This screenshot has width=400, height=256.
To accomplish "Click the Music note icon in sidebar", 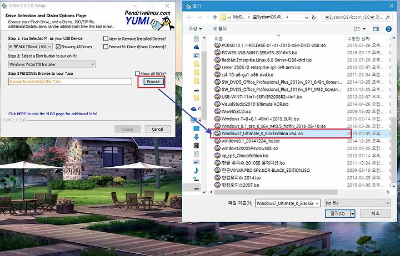I will (196, 171).
